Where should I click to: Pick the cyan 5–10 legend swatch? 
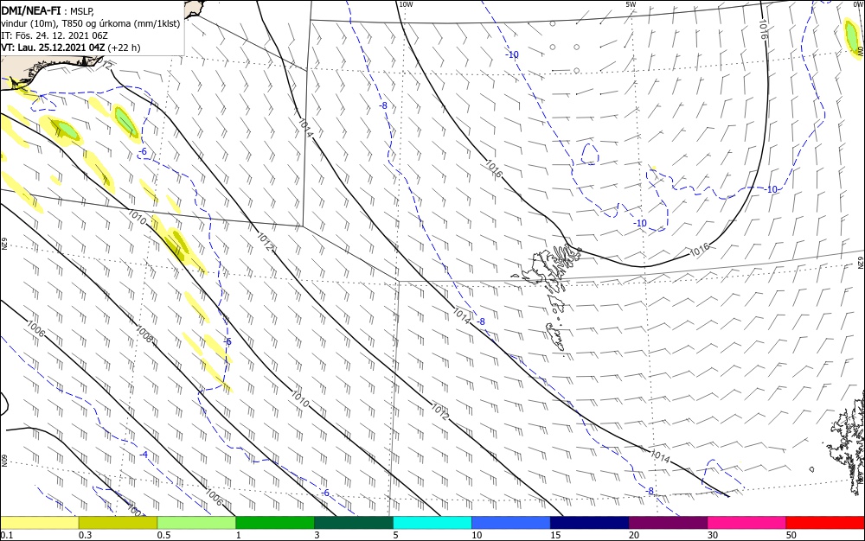click(432, 523)
